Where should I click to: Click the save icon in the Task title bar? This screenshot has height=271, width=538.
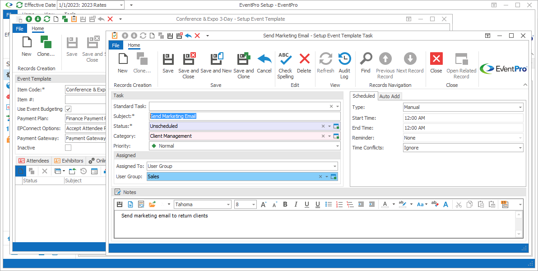[170, 36]
